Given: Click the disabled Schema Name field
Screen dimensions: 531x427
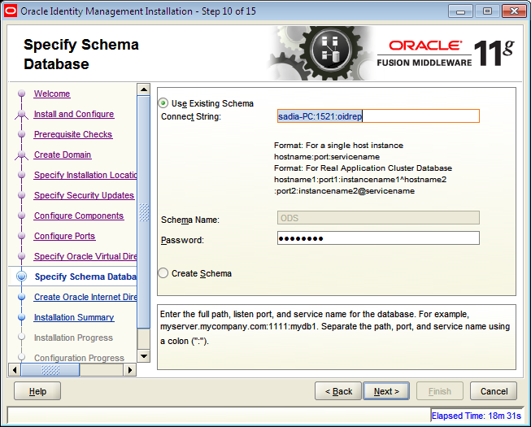Looking at the screenshot, I should pyautogui.click(x=378, y=218).
